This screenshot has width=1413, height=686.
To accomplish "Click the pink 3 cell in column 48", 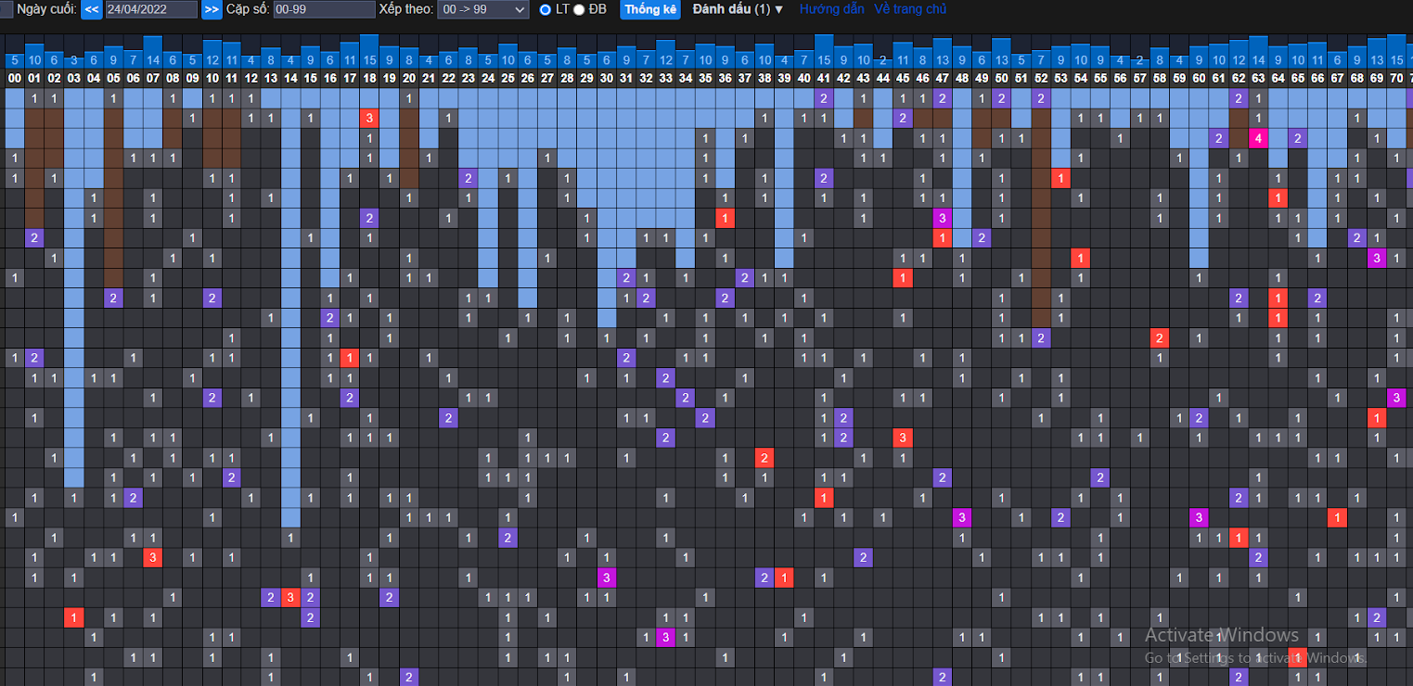I will [x=961, y=517].
